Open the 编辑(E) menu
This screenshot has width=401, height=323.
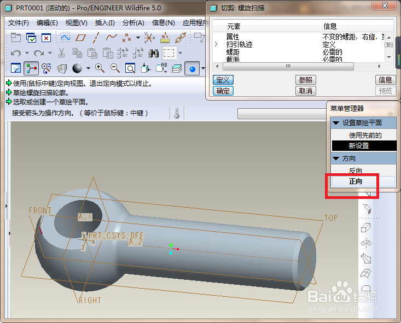pyautogui.click(x=47, y=23)
